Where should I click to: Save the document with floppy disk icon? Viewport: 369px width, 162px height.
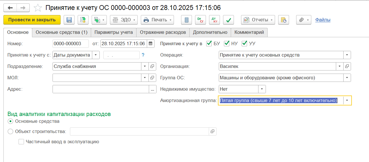pyautogui.click(x=69, y=20)
